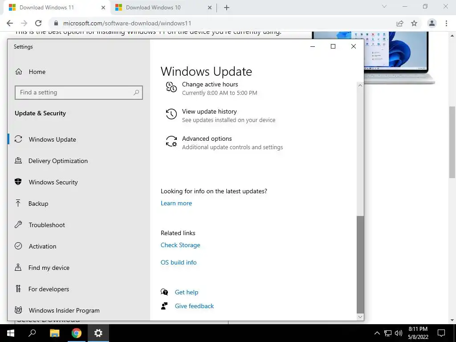
Task: Open Delivery Optimization settings
Action: pyautogui.click(x=58, y=161)
